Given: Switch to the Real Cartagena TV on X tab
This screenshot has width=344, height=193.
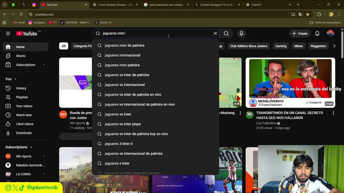Looking at the screenshot, I should tap(217, 5).
